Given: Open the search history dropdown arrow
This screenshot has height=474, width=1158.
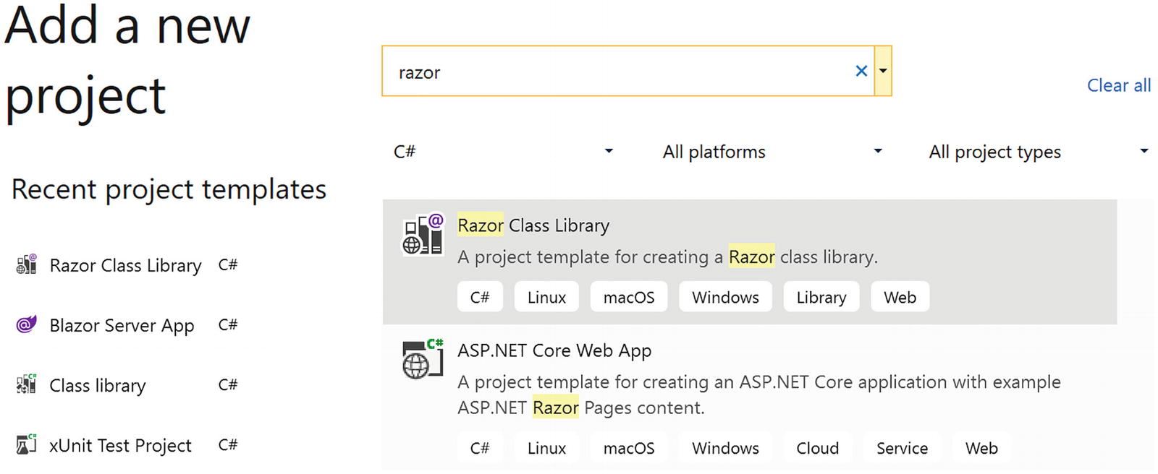Looking at the screenshot, I should (x=883, y=71).
